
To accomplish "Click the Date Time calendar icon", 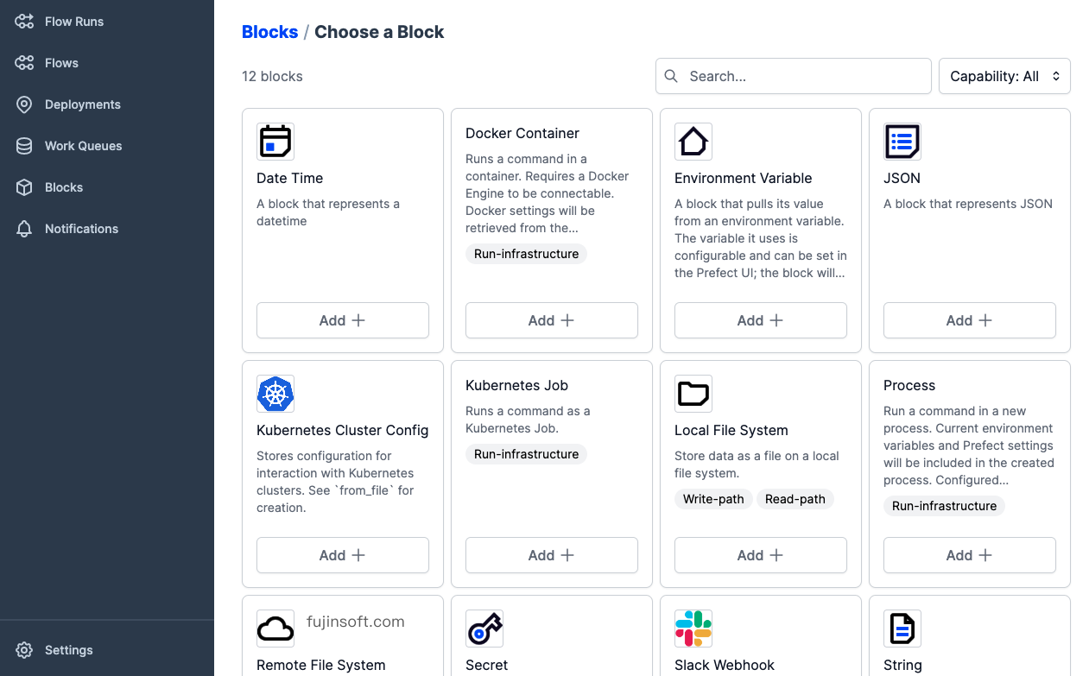I will [275, 142].
